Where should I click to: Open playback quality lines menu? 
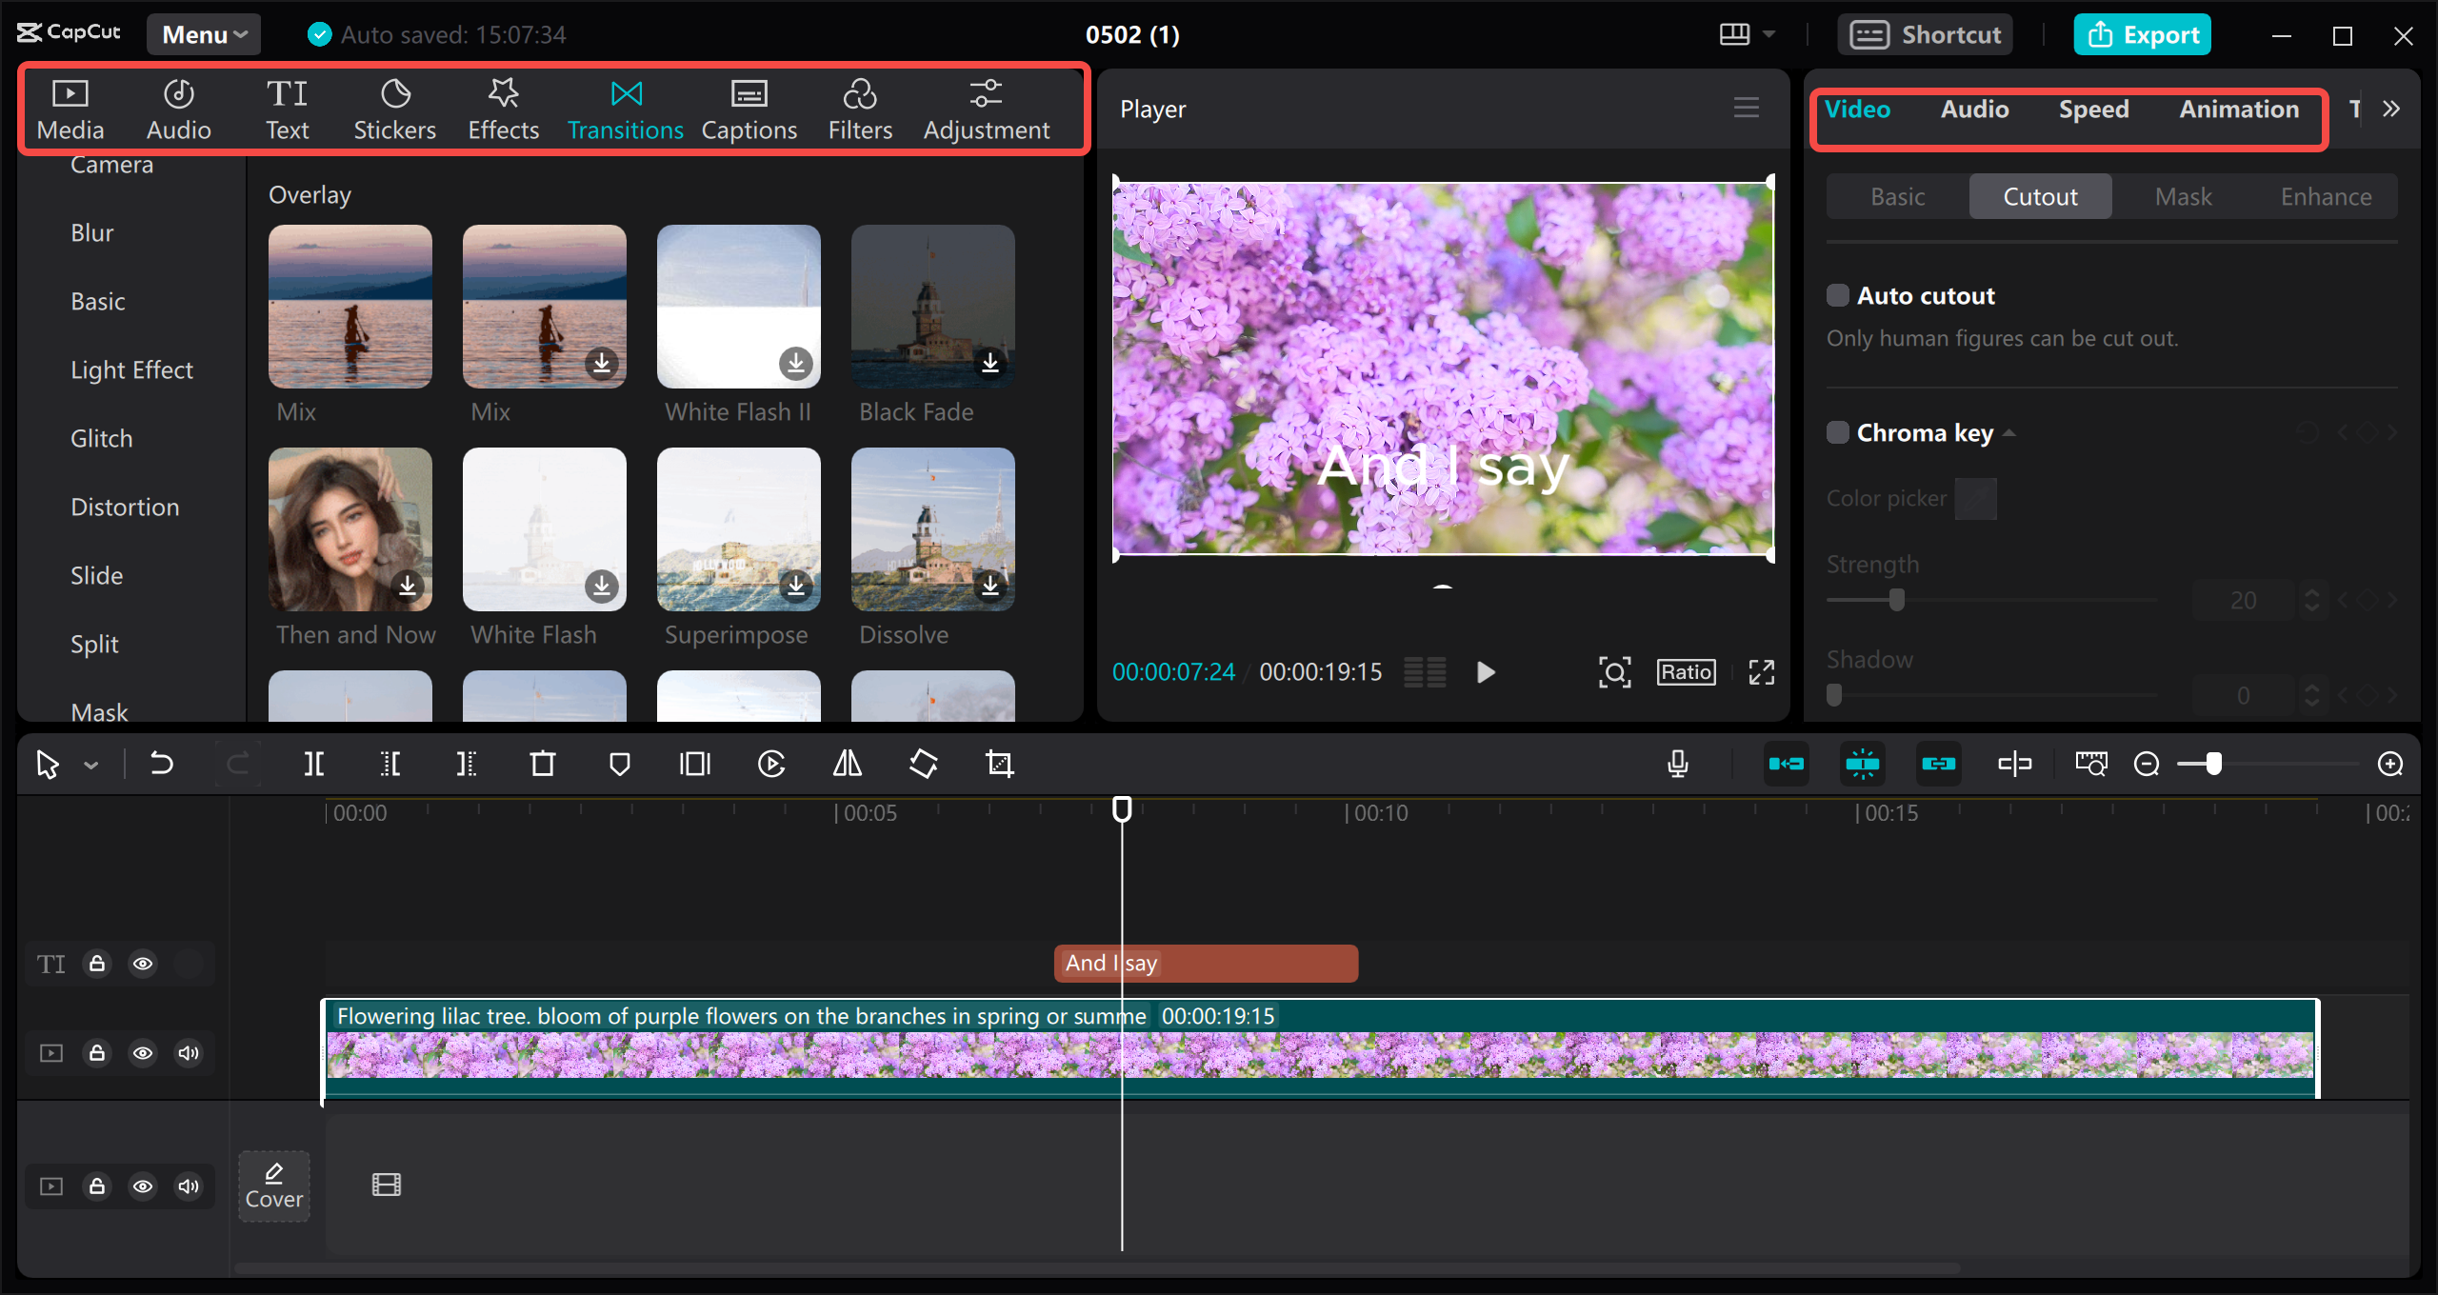(x=1426, y=672)
